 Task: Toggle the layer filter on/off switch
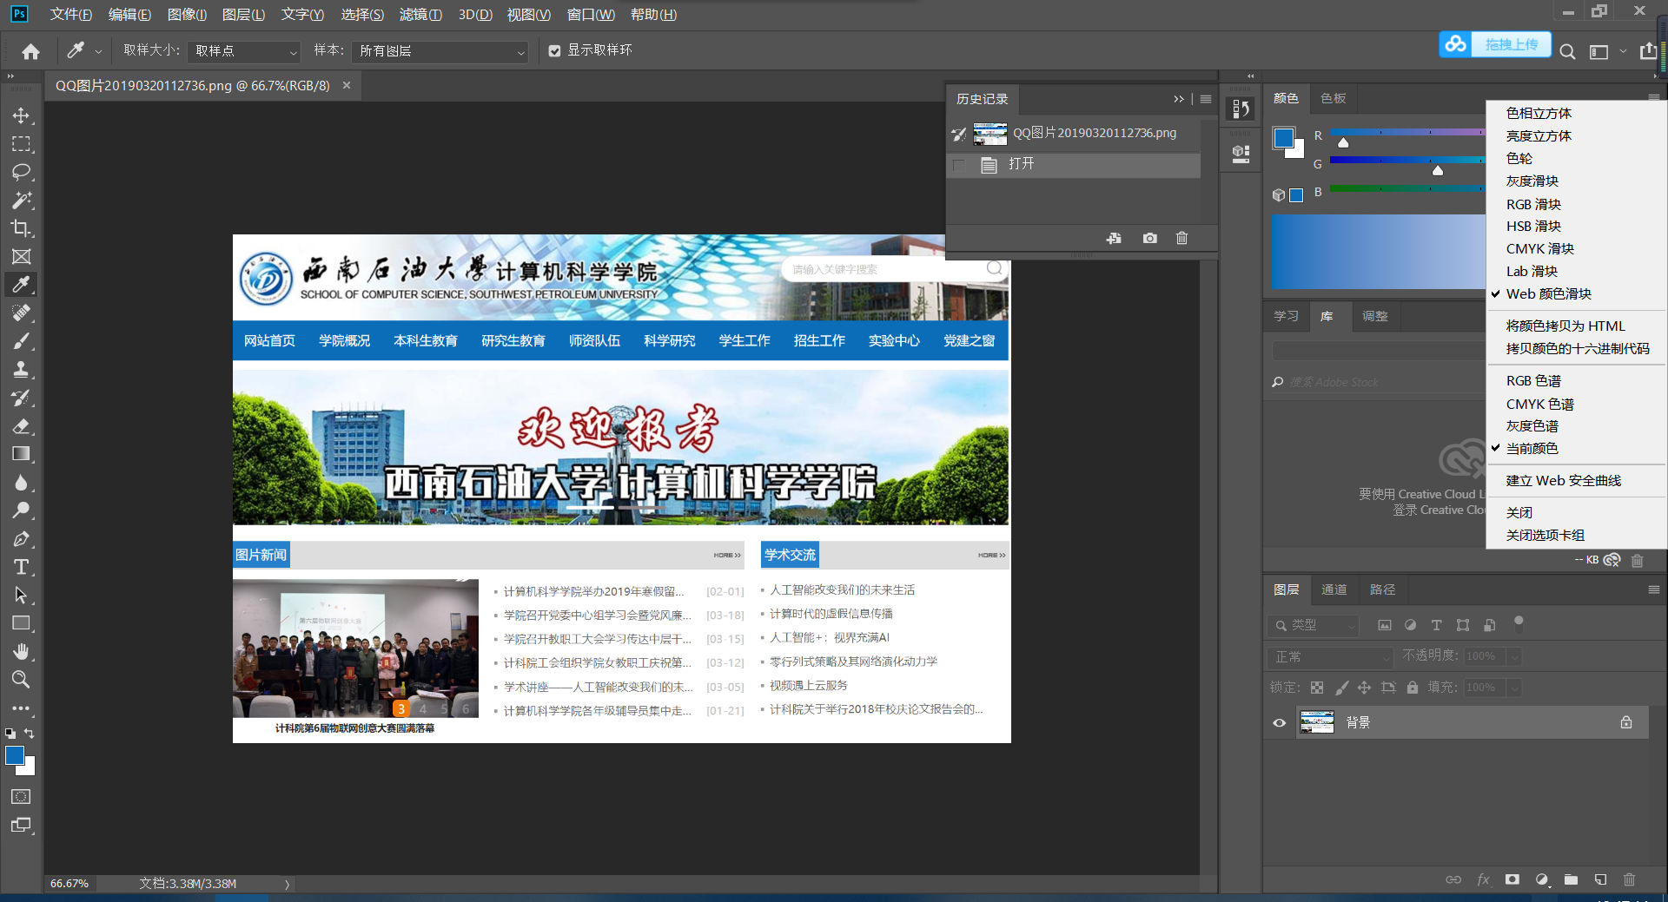point(1519,622)
